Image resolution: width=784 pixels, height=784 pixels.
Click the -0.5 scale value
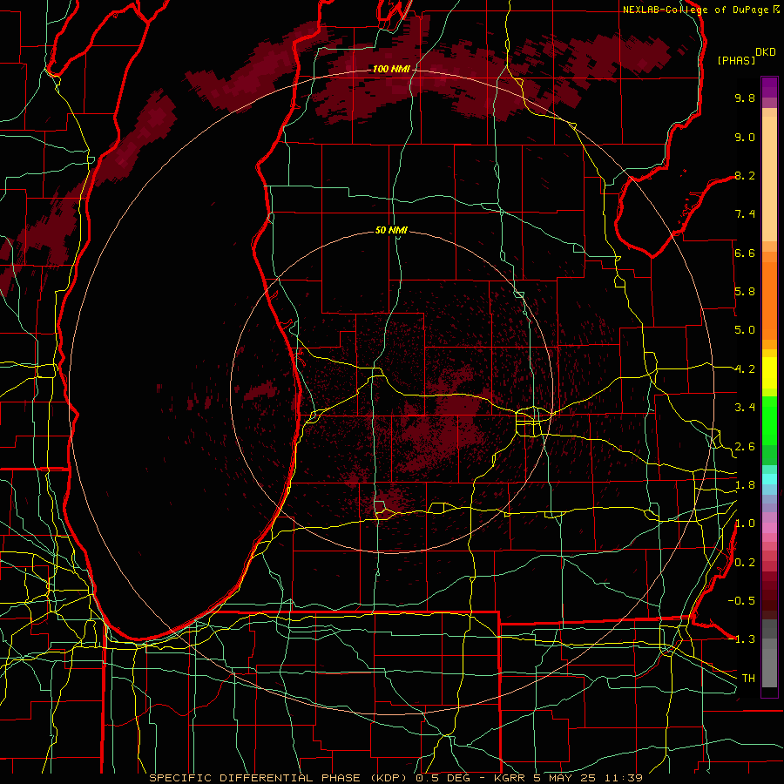pos(741,601)
